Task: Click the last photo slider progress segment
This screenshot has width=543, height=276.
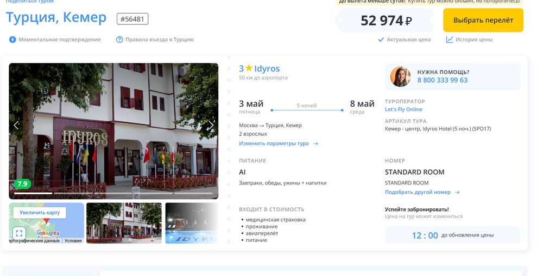Action: 193,194
